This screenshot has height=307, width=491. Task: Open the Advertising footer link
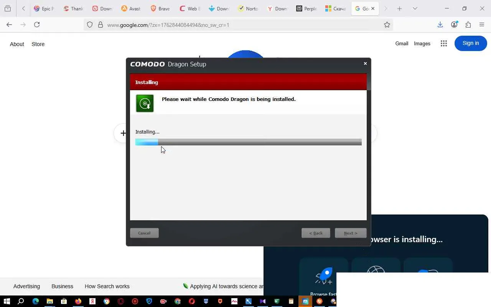pos(26,286)
